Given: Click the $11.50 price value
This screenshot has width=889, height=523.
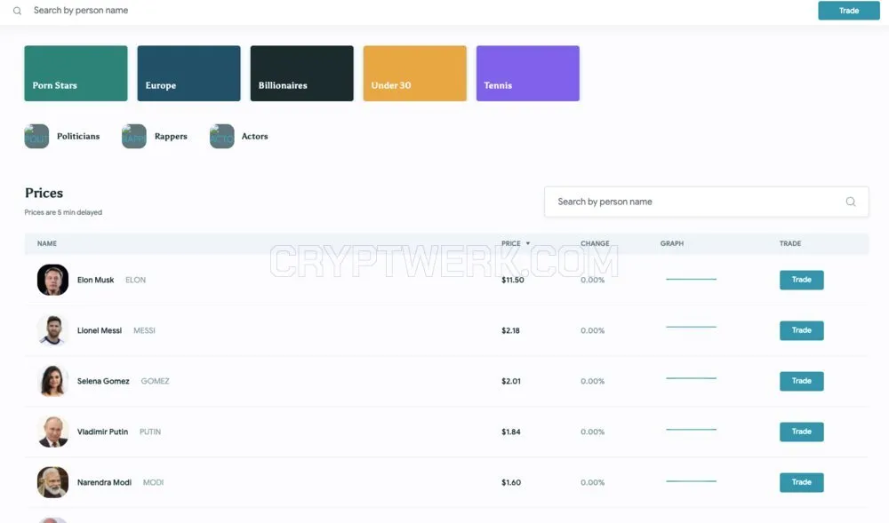Looking at the screenshot, I should click(513, 281).
